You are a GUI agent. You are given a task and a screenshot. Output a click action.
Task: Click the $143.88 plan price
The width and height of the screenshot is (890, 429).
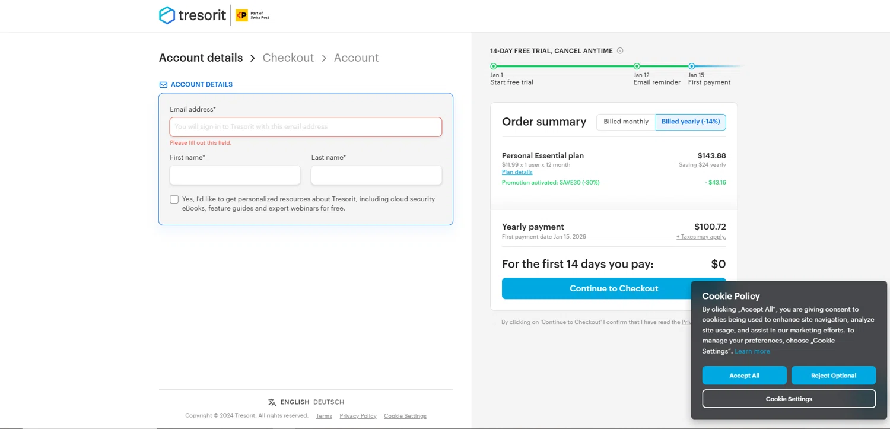point(711,156)
